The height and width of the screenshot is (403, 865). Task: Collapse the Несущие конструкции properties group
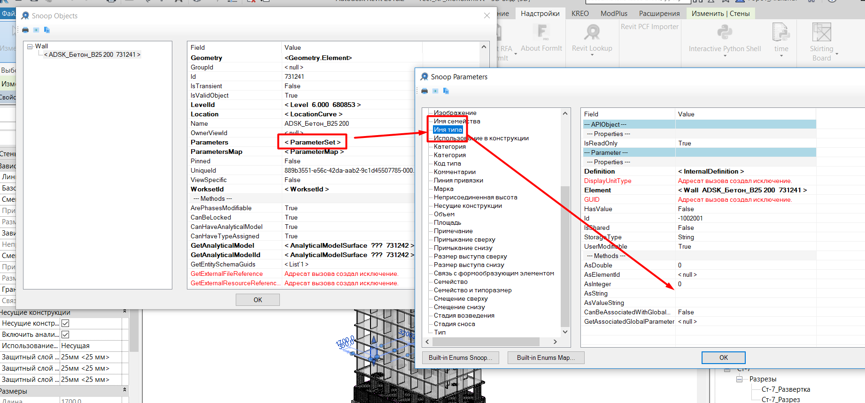(124, 312)
